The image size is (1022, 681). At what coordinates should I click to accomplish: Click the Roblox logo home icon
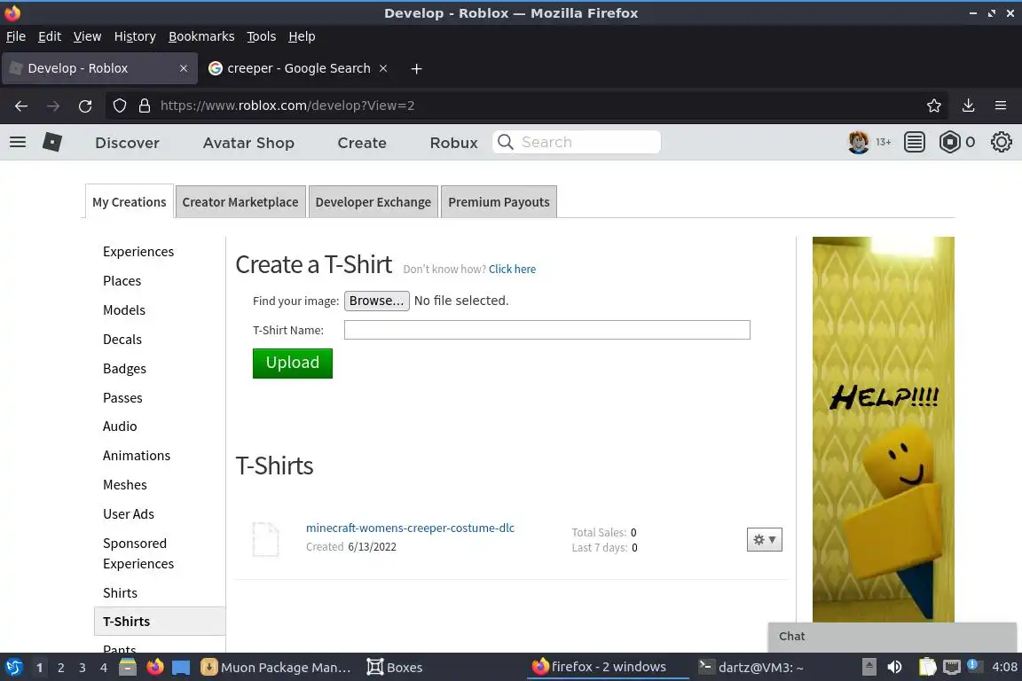coord(52,142)
